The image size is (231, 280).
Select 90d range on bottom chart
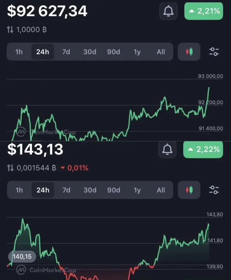(x=114, y=190)
